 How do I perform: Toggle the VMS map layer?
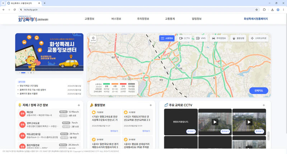(x=201, y=38)
